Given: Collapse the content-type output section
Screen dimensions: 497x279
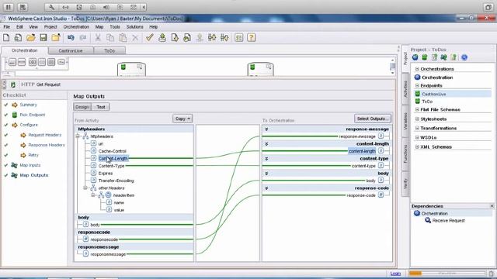Looking at the screenshot, I should pos(266,158).
